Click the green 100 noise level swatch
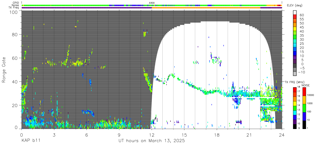This screenshot has width=317, height=146. tap(304, 108)
